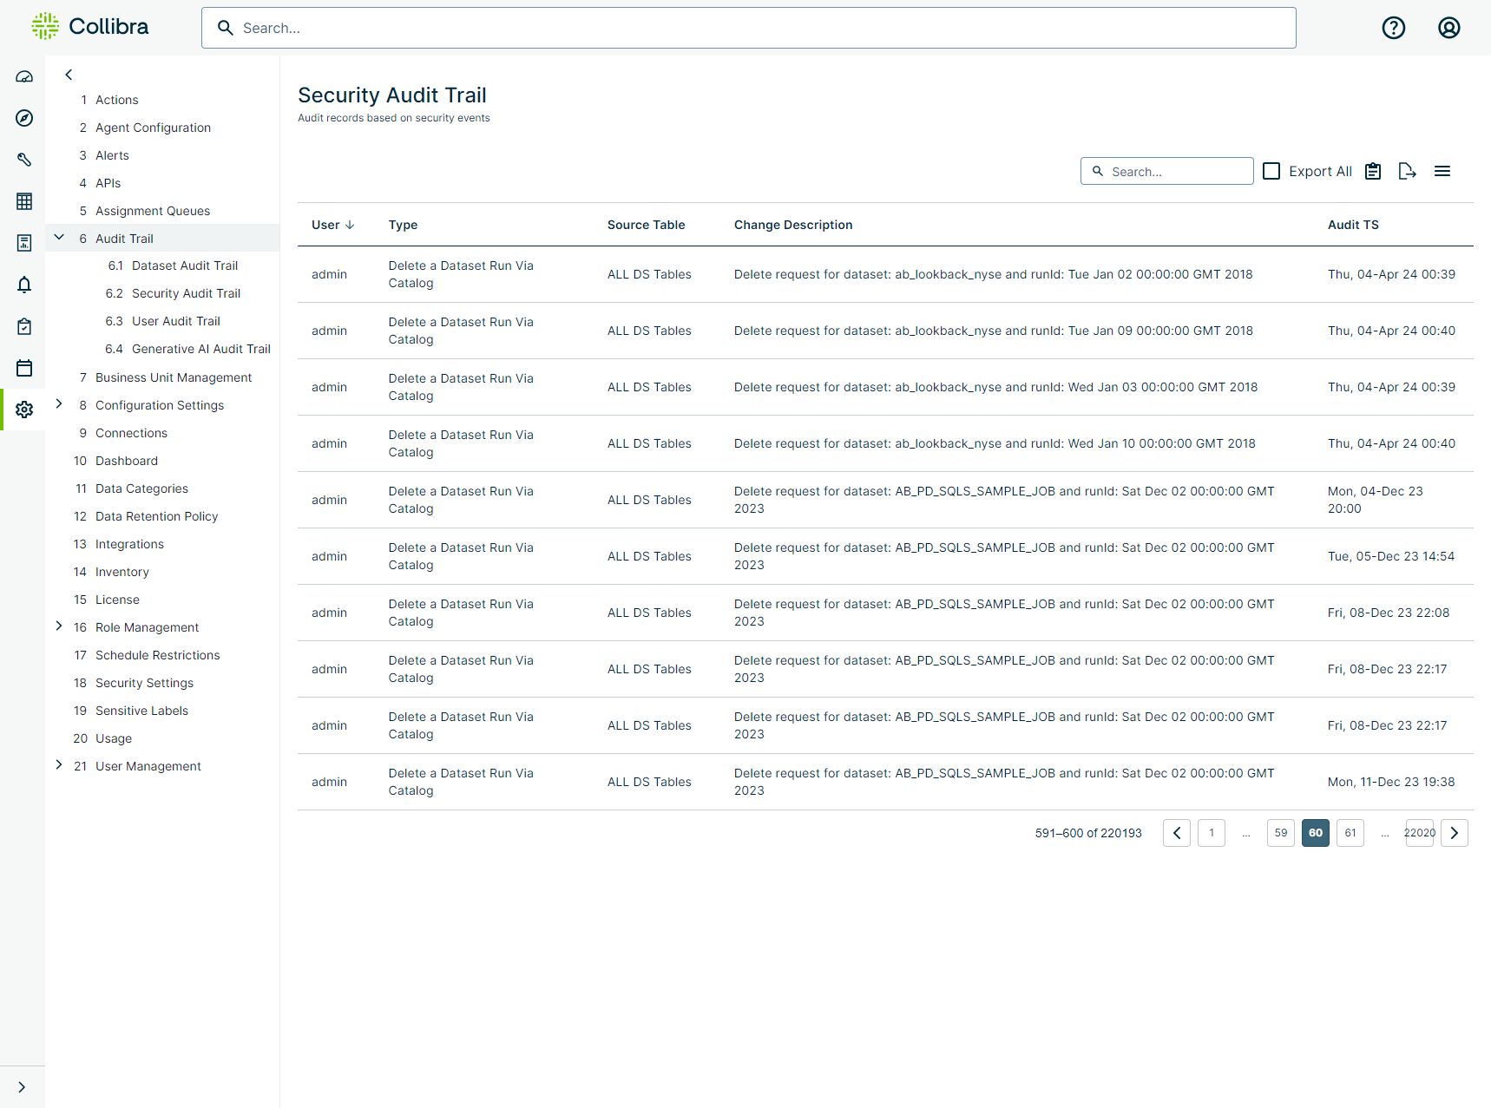
Task: Jump to last page 22020
Action: 1420,833
